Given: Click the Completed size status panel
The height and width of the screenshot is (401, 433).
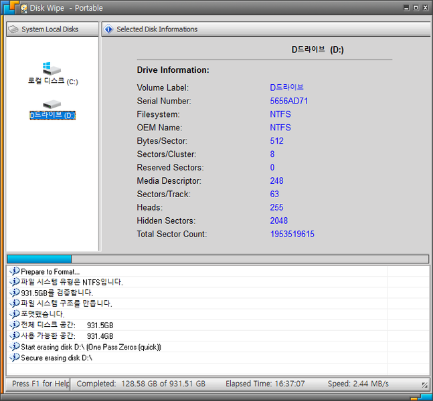Looking at the screenshot, I should (x=141, y=384).
